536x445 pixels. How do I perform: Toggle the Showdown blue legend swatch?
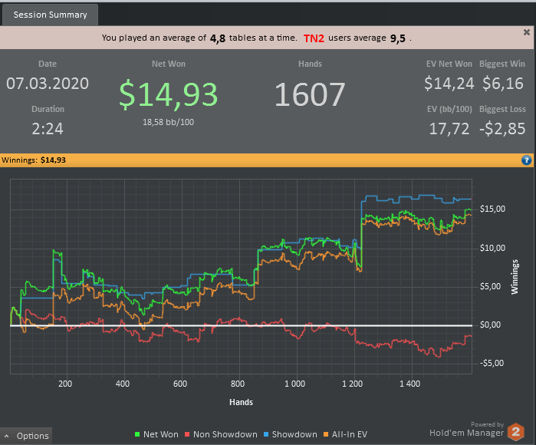(266, 434)
